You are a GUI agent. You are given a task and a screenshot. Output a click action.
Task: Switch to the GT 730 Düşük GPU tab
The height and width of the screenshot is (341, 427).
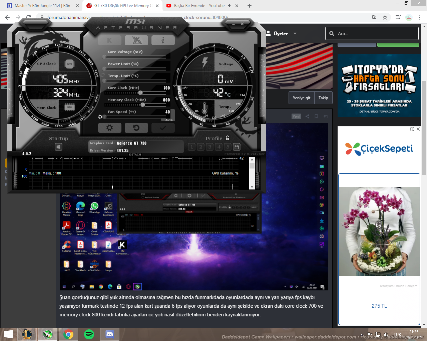(x=123, y=6)
